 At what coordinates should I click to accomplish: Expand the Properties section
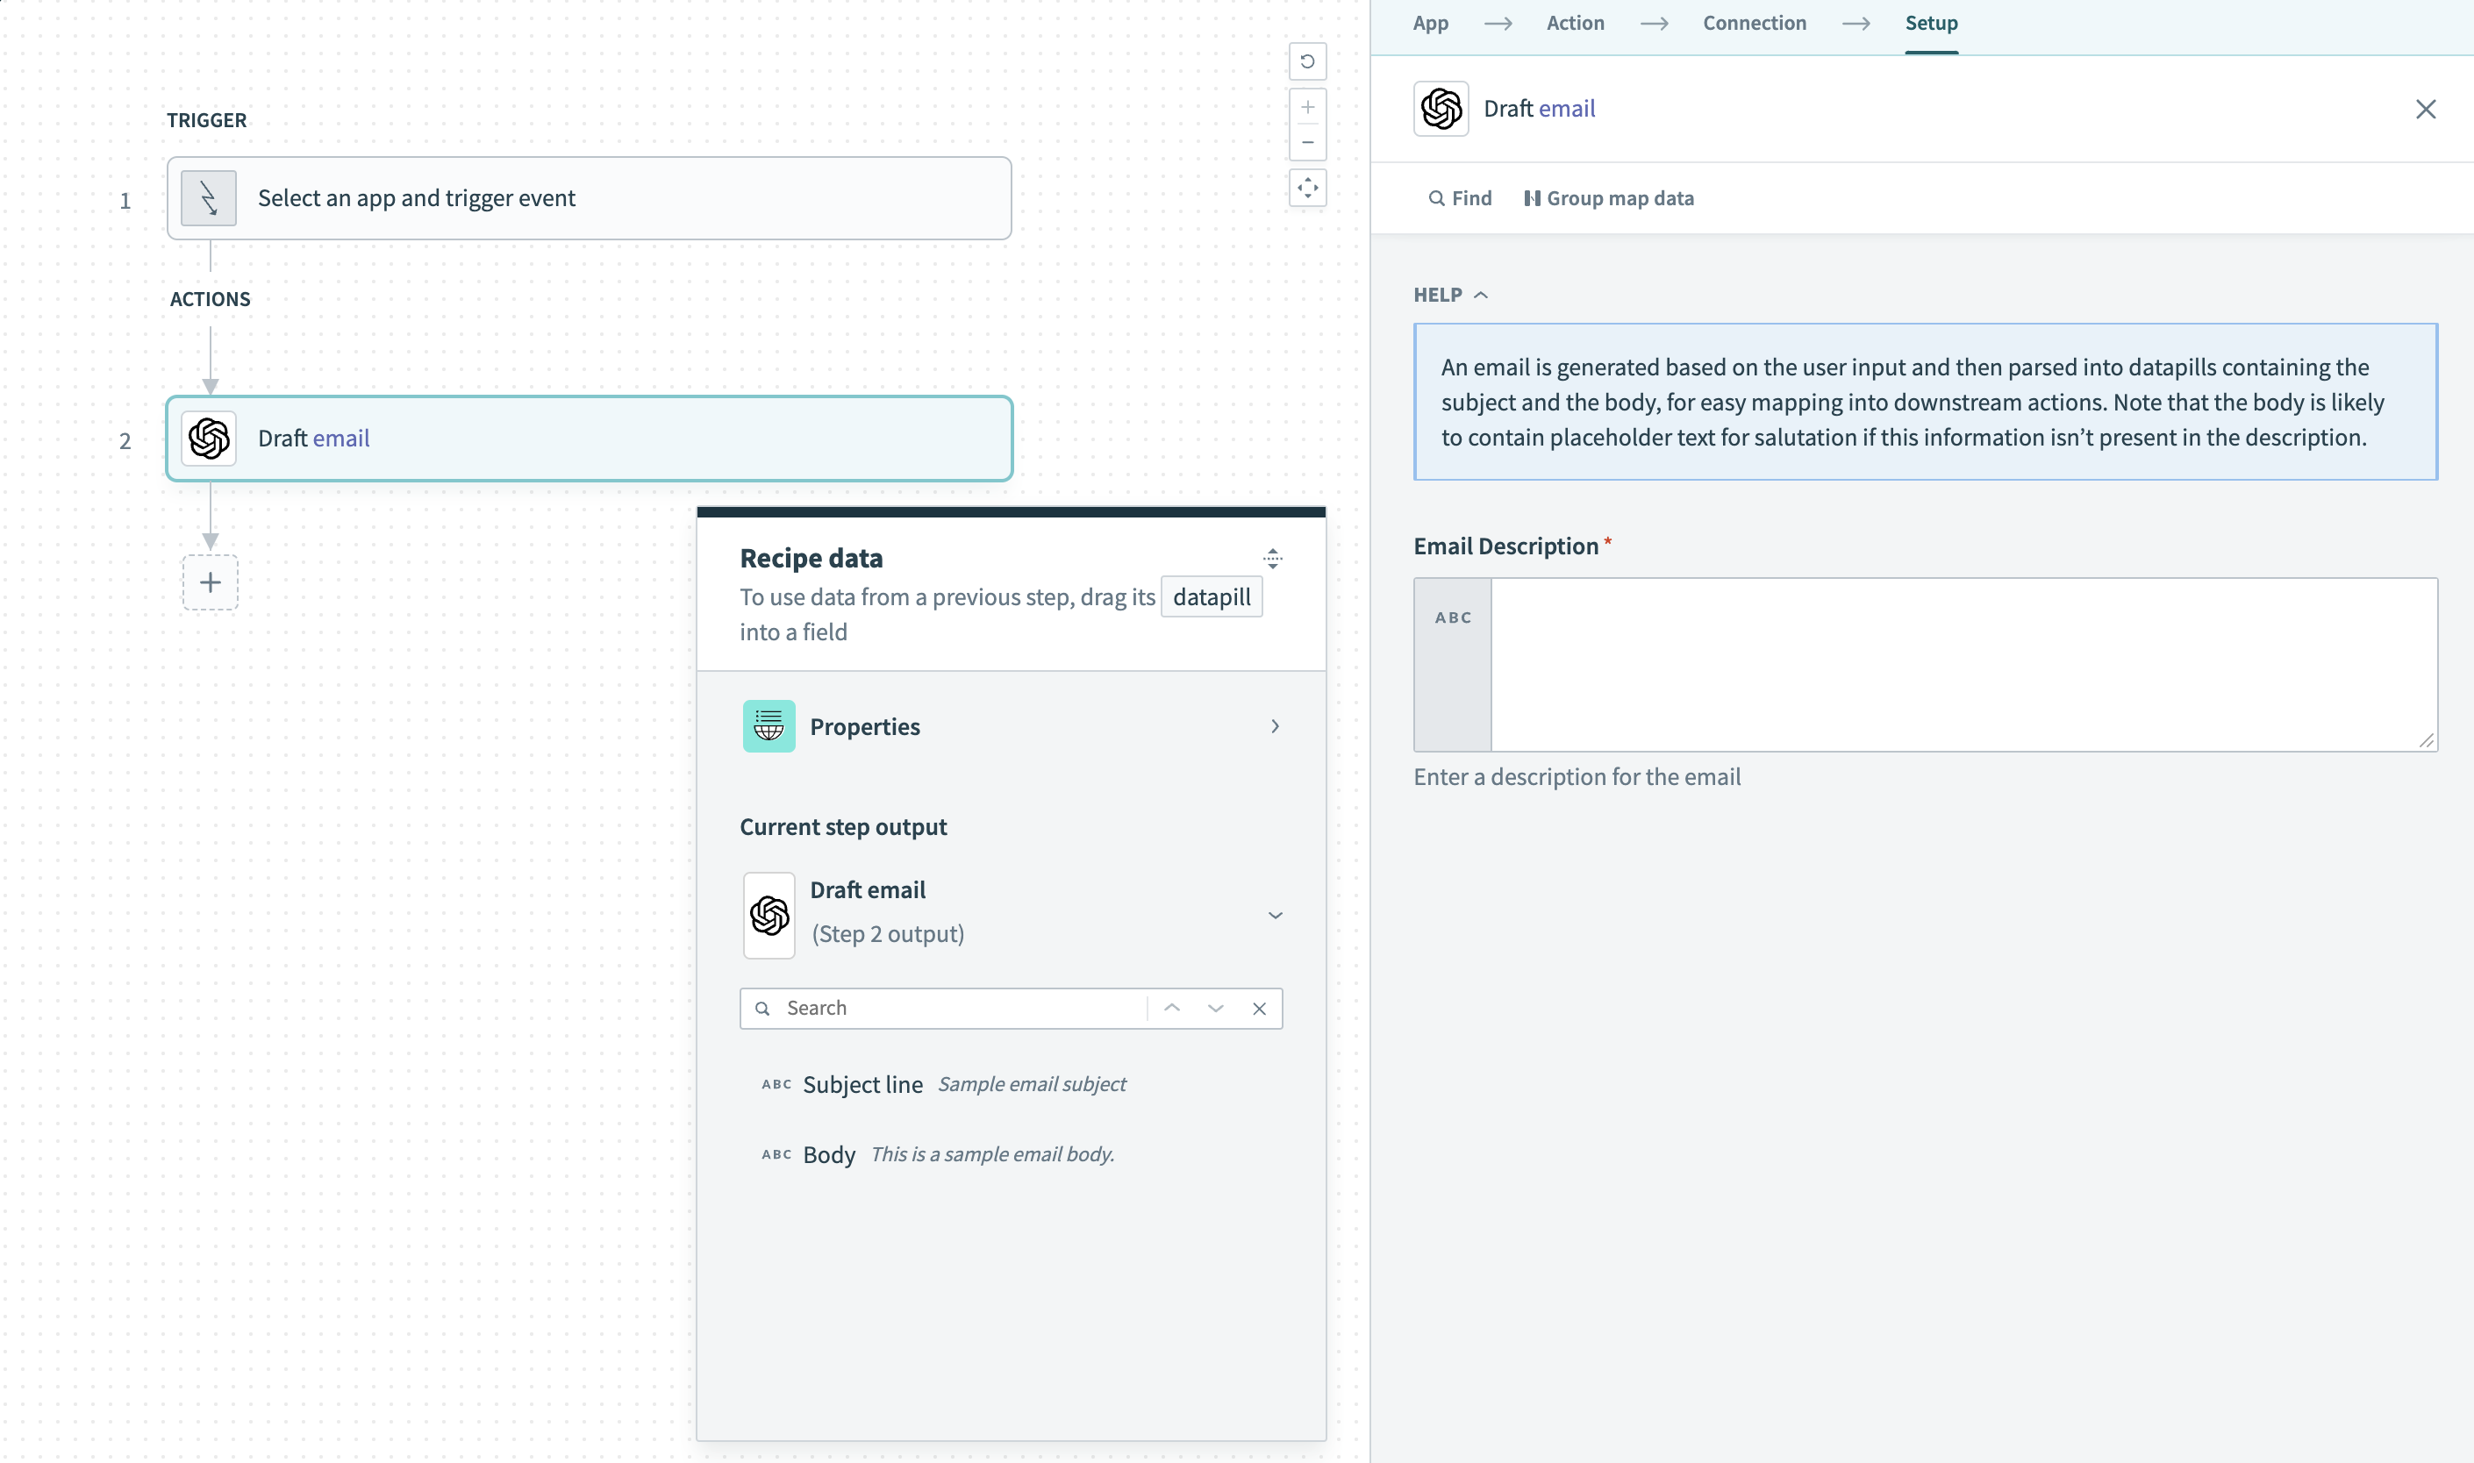pyautogui.click(x=1011, y=726)
